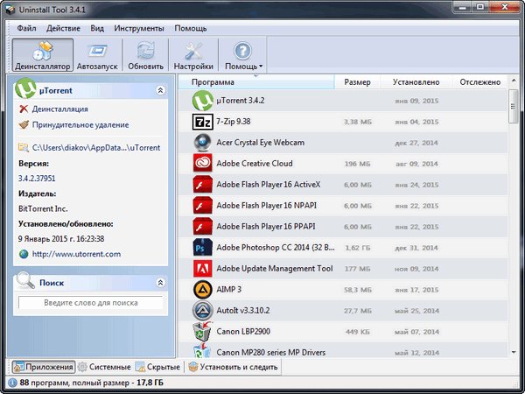Switch to the Приложения tab
The image size is (525, 394).
[x=44, y=367]
